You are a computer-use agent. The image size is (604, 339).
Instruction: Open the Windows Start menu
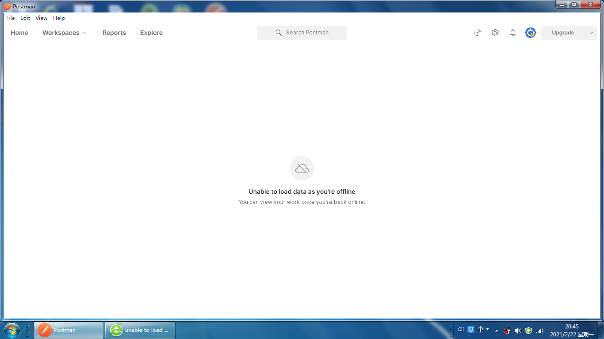[11, 330]
